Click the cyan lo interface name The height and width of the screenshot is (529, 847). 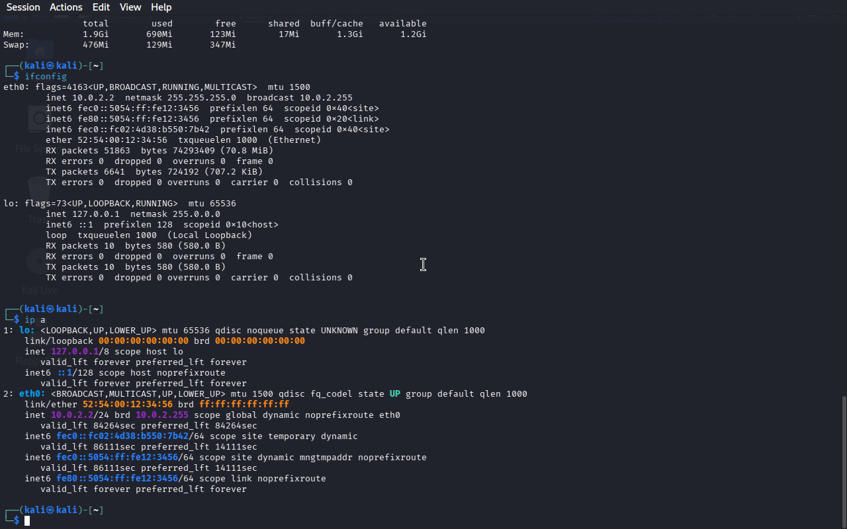pos(26,331)
